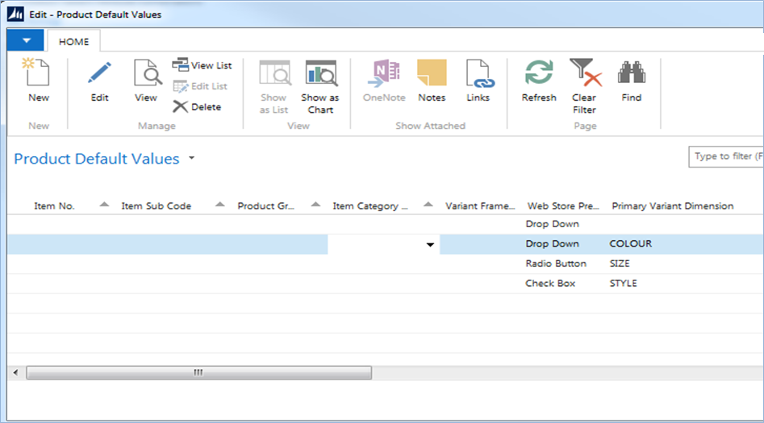Click the Edit pencil icon
764x423 pixels.
tap(99, 74)
